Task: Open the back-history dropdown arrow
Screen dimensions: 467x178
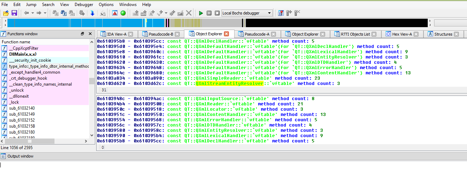Action: (32, 13)
